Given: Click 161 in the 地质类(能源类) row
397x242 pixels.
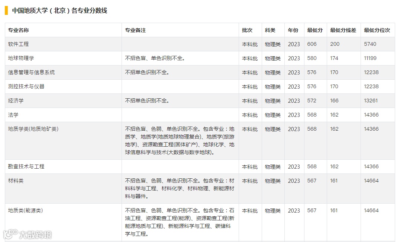Looking at the screenshot, I should pos(334,210).
